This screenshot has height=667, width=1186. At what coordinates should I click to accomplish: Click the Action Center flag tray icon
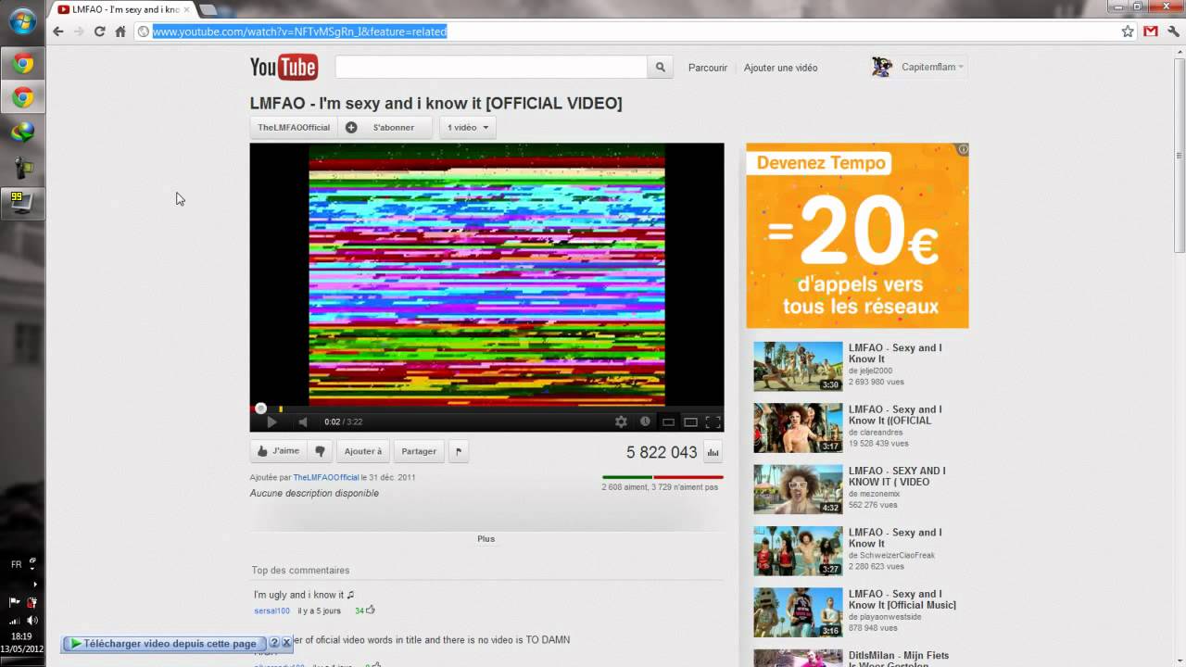coord(14,602)
